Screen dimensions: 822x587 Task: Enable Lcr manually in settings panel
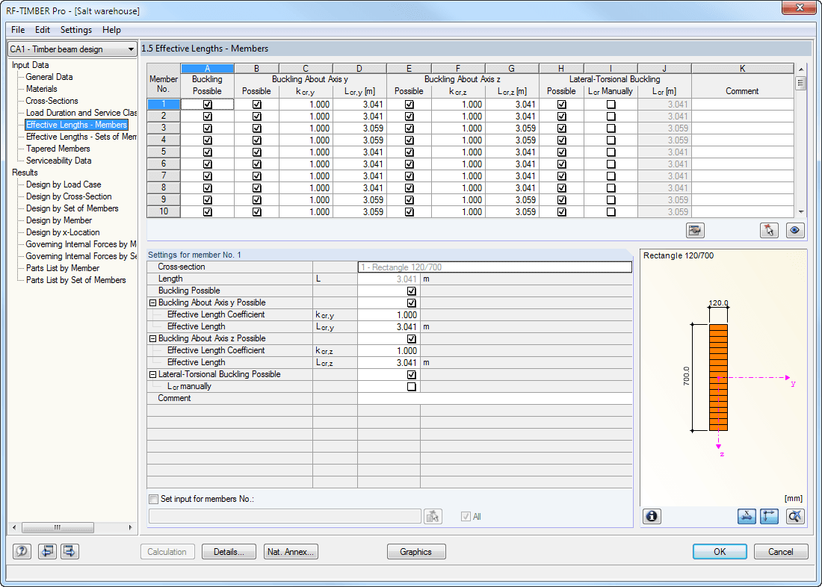(412, 387)
